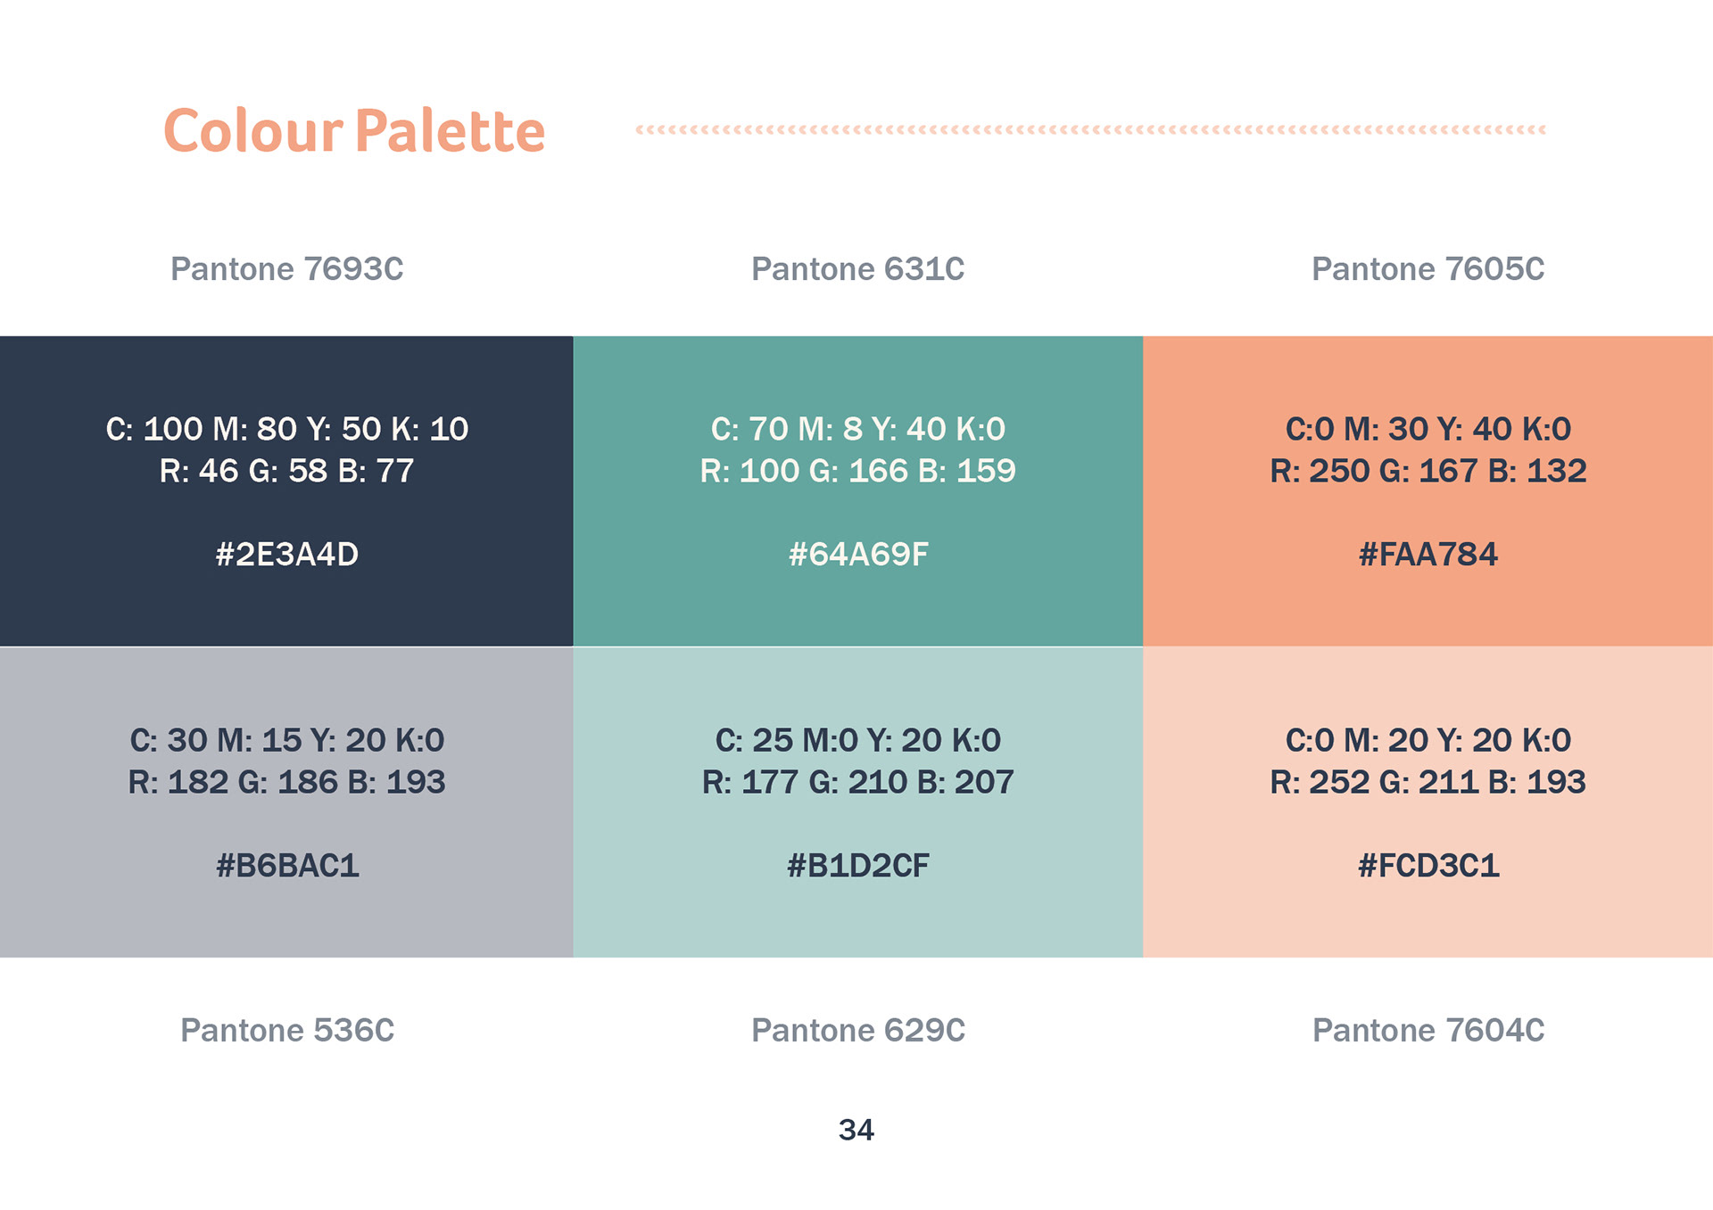Click the light teal #B1D2CF swatch

pos(857,803)
